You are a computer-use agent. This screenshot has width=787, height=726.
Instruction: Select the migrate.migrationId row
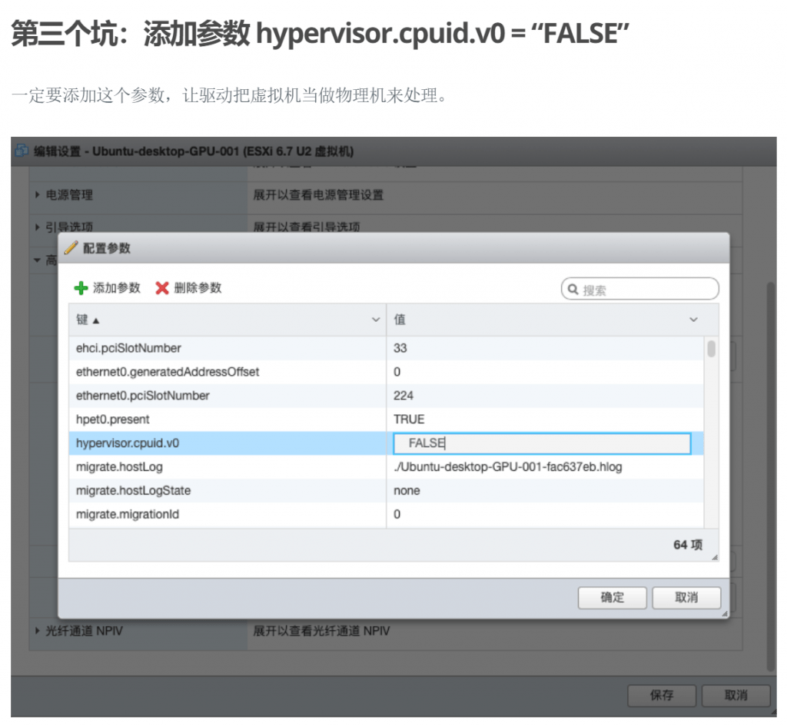coord(386,514)
